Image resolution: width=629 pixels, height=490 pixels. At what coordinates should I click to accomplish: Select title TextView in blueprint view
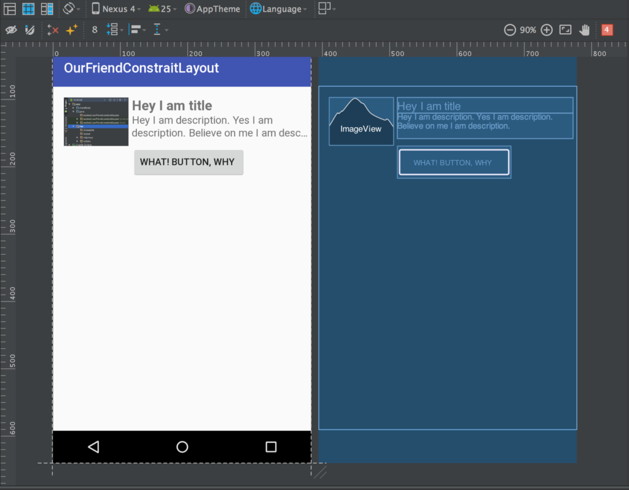485,106
